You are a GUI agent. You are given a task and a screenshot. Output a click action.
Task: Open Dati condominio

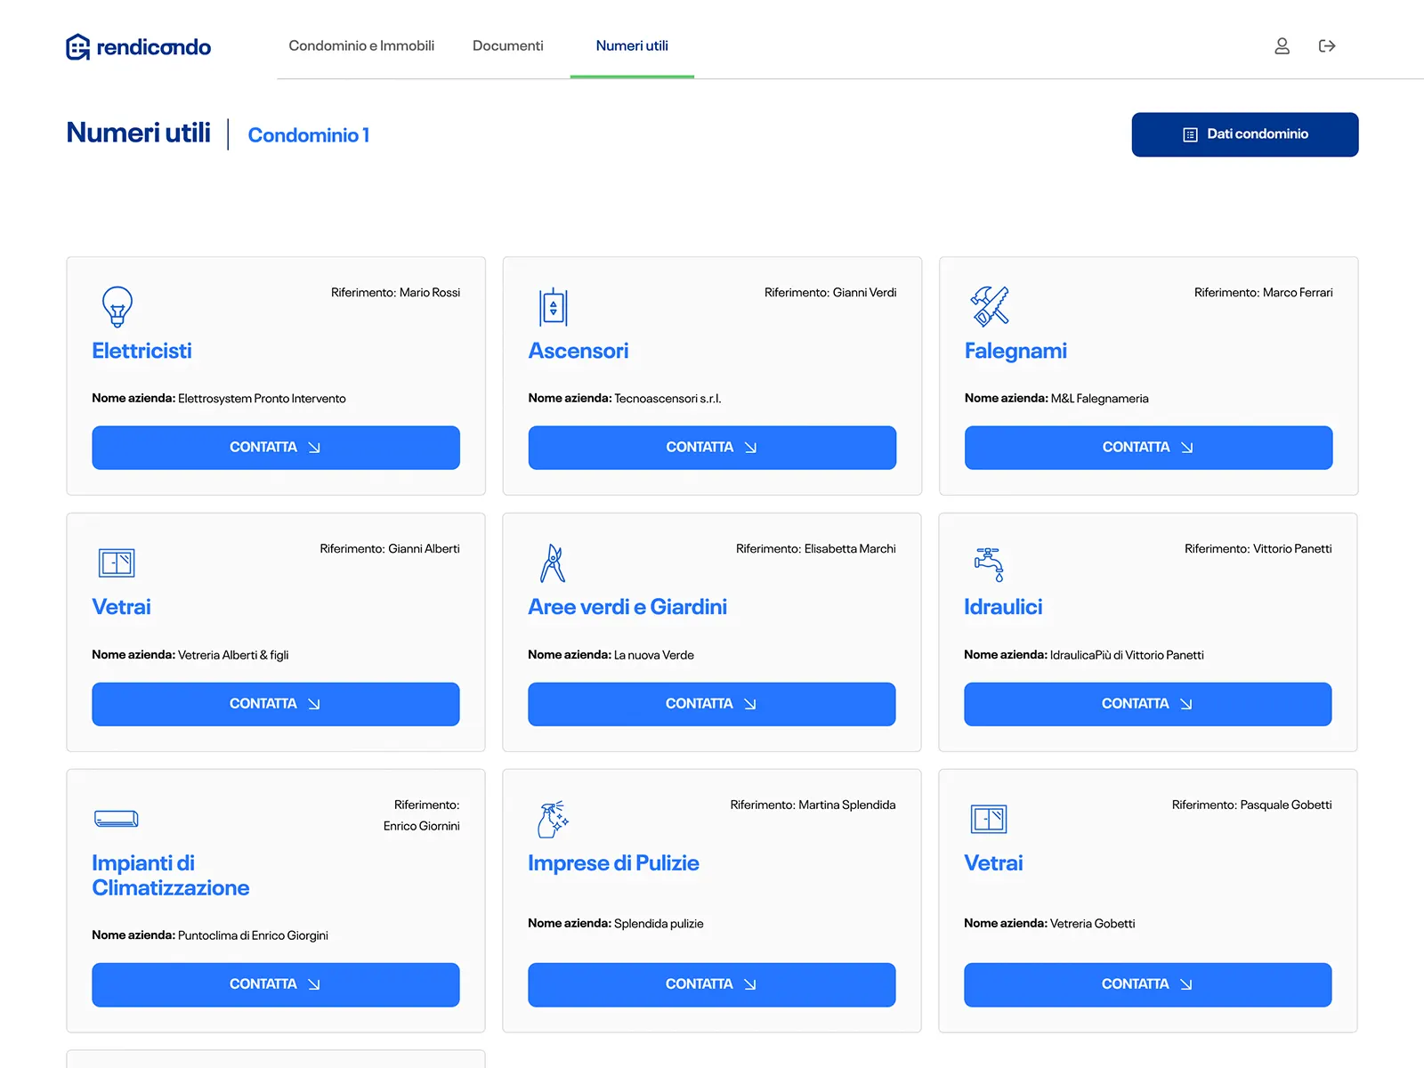coord(1245,134)
